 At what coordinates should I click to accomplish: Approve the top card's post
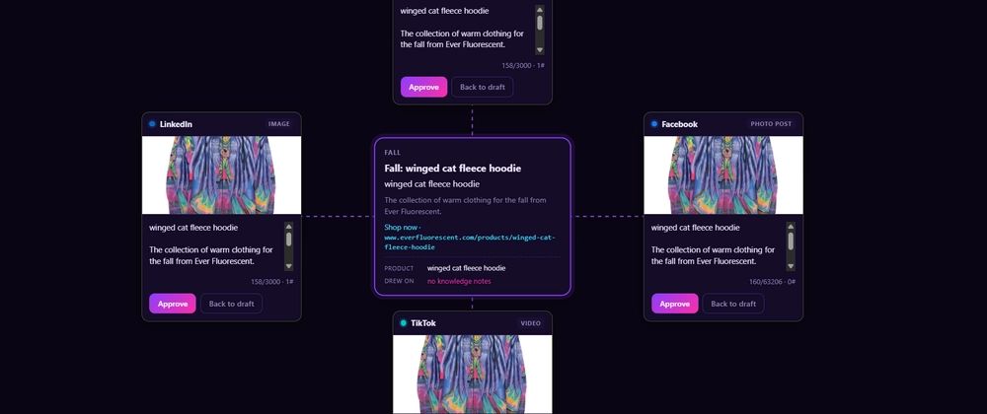(423, 87)
